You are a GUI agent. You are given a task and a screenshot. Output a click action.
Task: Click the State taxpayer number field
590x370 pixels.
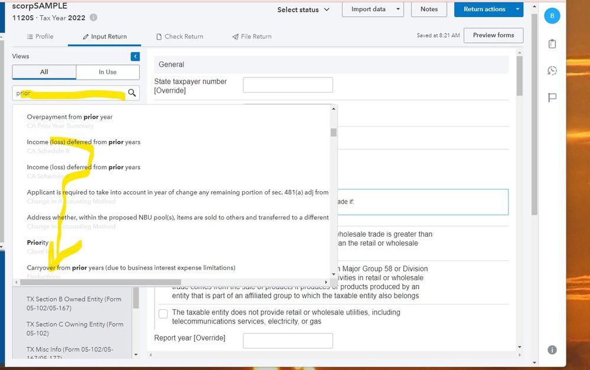[288, 85]
